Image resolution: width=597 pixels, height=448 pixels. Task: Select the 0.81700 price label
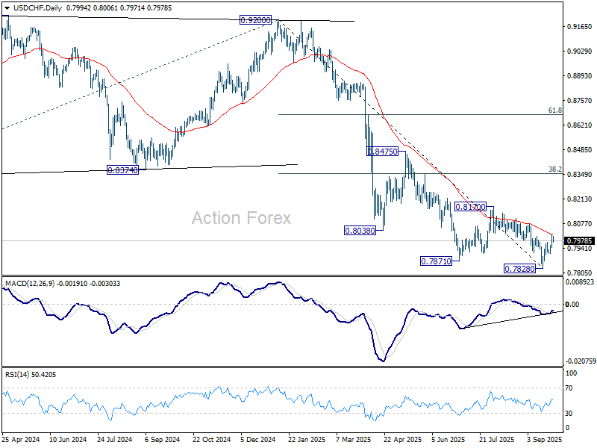point(471,207)
